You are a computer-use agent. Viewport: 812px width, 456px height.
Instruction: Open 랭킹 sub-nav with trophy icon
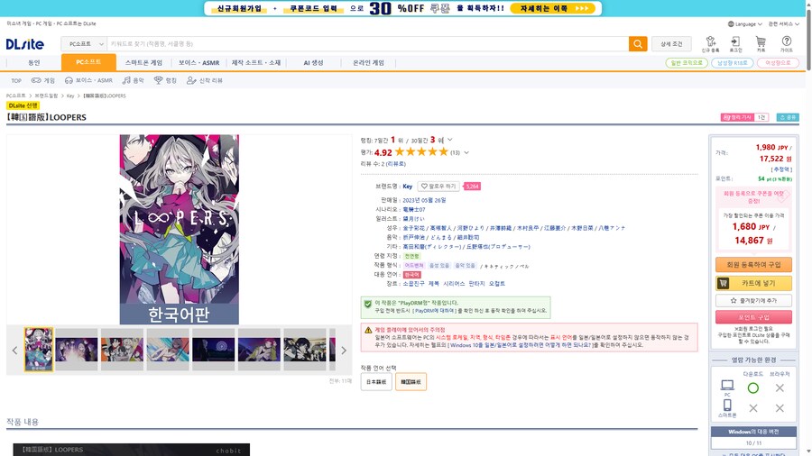point(165,80)
